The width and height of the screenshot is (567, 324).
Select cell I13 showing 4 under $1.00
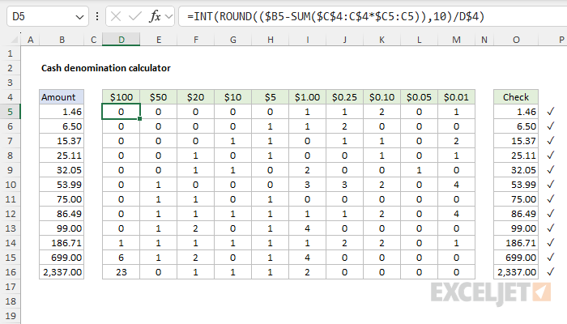pyautogui.click(x=307, y=228)
